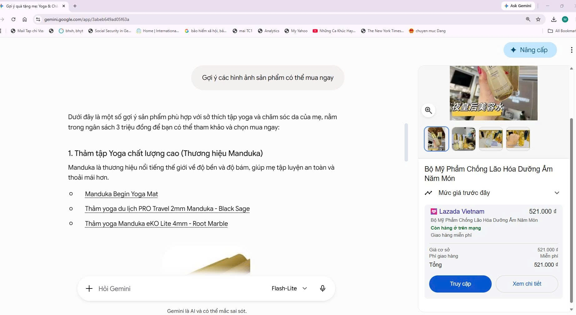Screen dimensions: 576x315
Task: Minimize the browser window
Action: (547, 6)
